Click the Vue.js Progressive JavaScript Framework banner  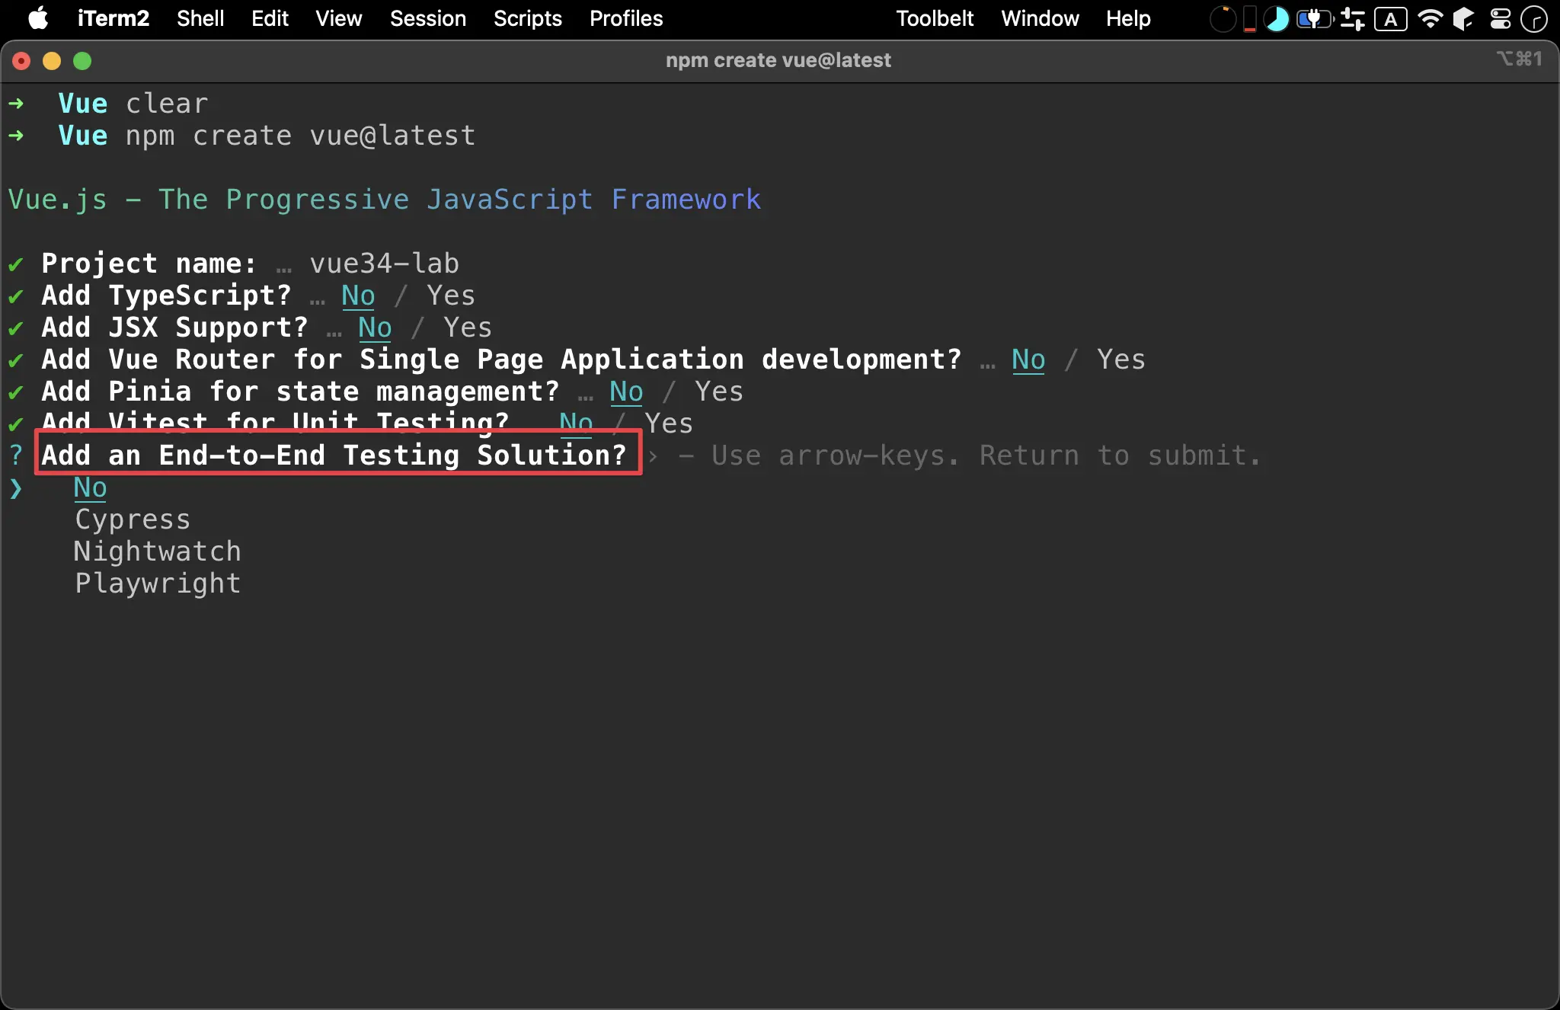tap(384, 200)
